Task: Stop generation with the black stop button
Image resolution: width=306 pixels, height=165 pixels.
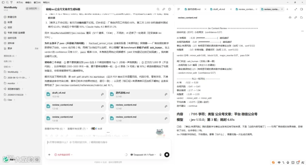Action: click(x=167, y=155)
